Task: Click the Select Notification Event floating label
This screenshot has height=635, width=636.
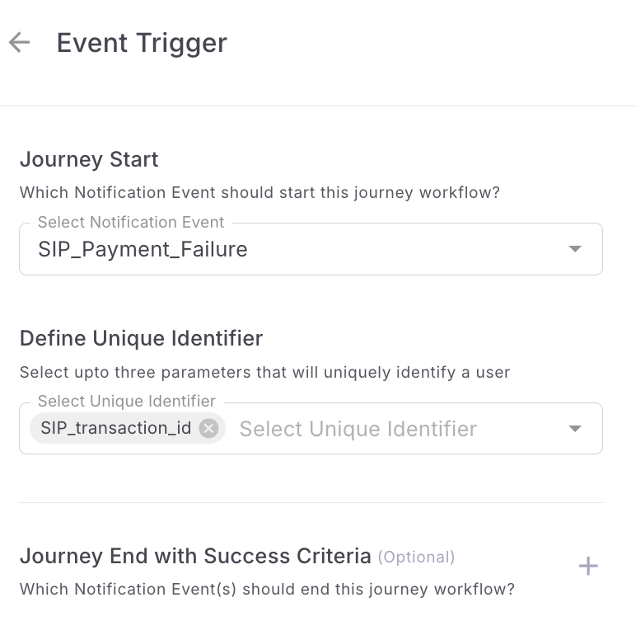Action: tap(131, 222)
